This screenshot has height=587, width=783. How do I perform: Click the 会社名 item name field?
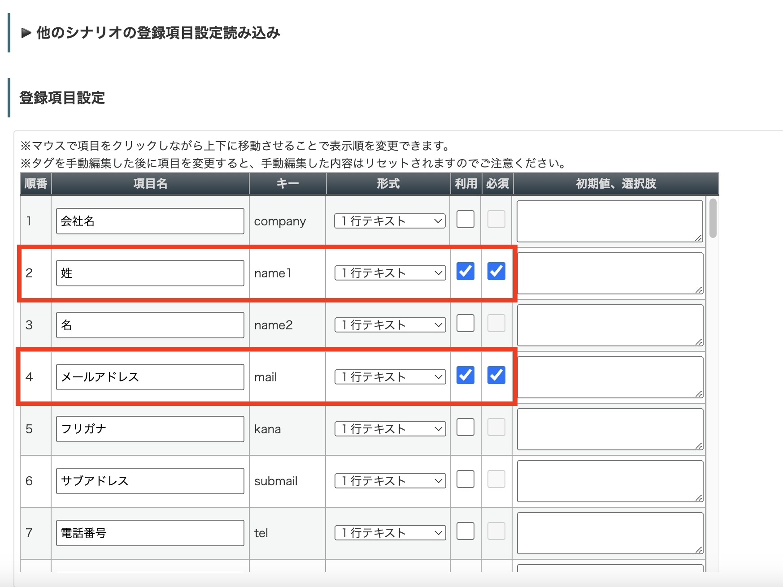coord(150,221)
